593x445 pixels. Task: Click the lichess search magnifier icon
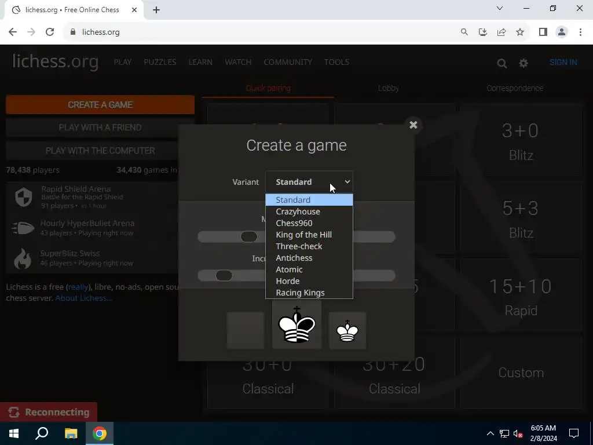[502, 63]
